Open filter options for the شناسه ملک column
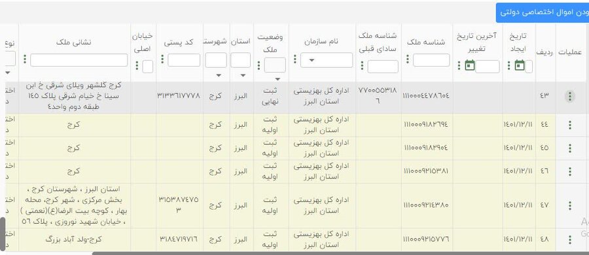The width and height of the screenshot is (589, 255). coord(407,59)
